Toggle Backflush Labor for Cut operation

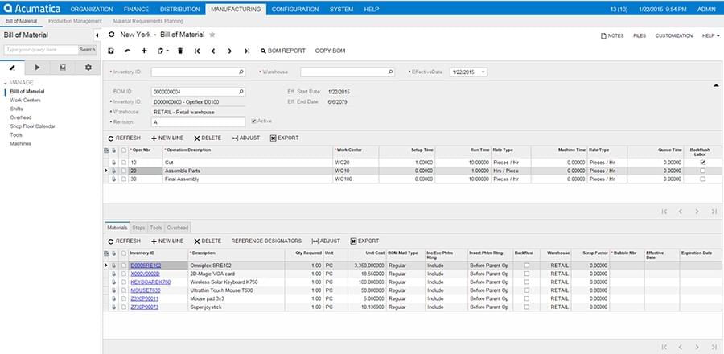click(703, 163)
